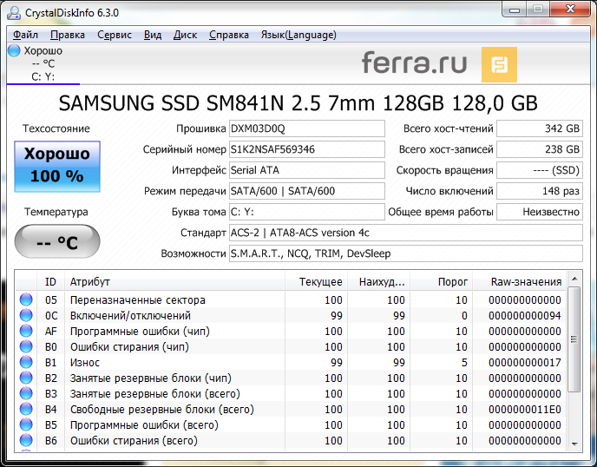Click status orb for B6 Ошибки стирания (всего)

(x=26, y=440)
